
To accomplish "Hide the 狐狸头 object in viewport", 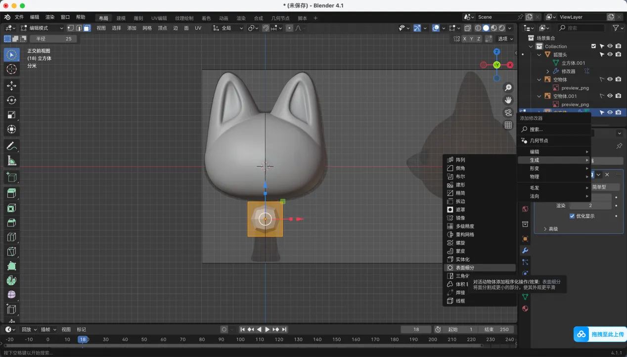I will coord(610,54).
